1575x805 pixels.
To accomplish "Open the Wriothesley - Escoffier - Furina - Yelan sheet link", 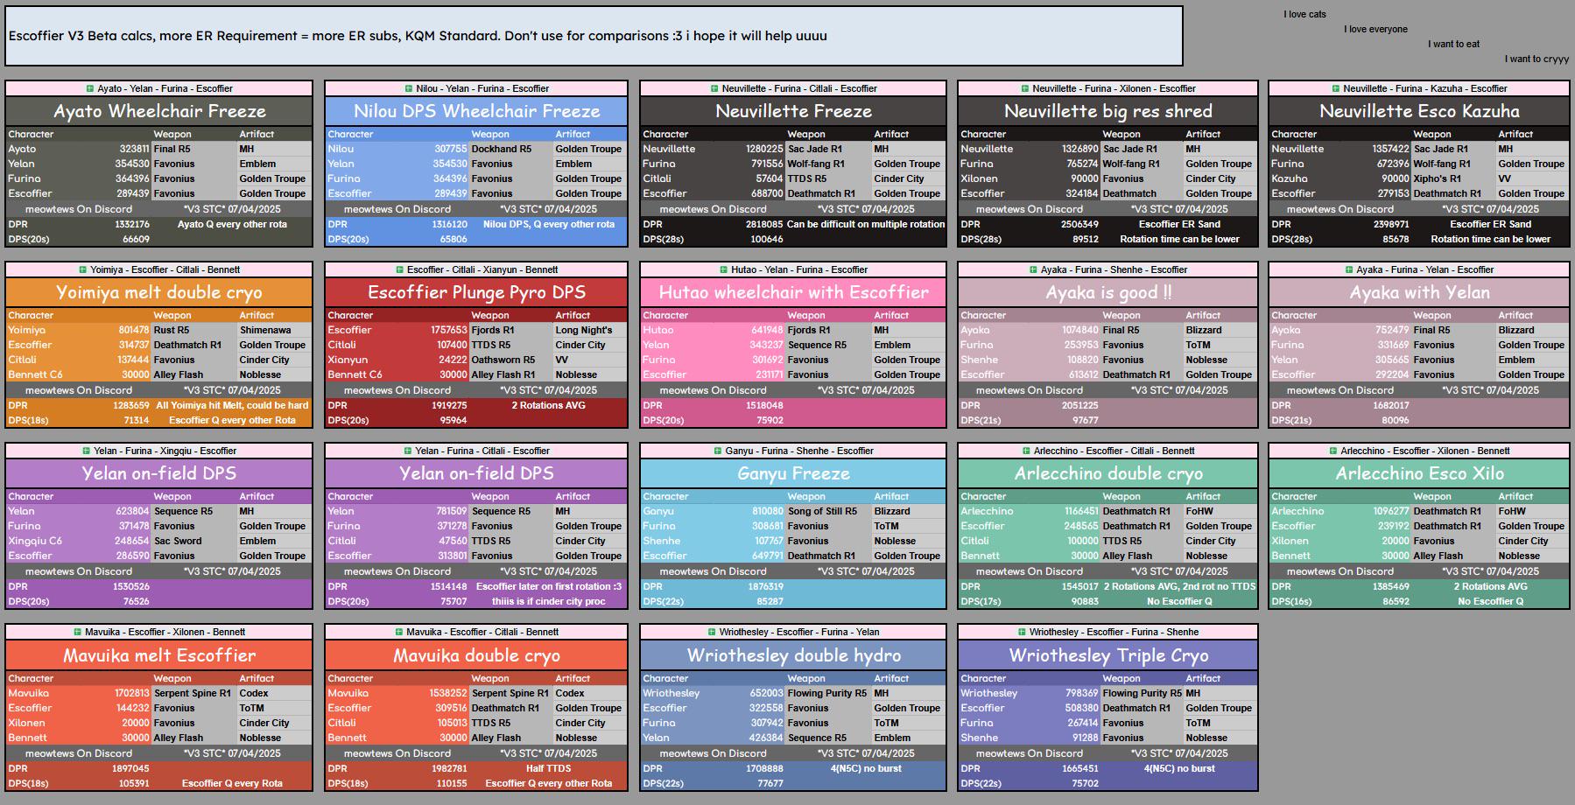I will click(799, 632).
